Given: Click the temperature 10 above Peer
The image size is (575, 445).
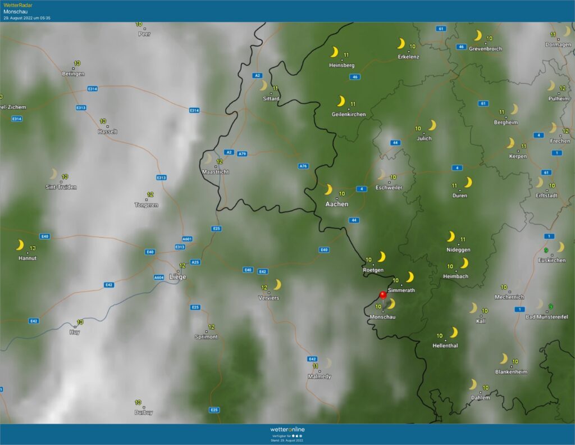Looking at the screenshot, I should click(x=139, y=24).
